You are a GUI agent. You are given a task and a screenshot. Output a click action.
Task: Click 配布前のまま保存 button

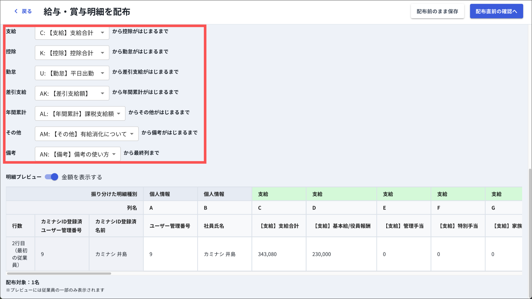[x=437, y=11]
